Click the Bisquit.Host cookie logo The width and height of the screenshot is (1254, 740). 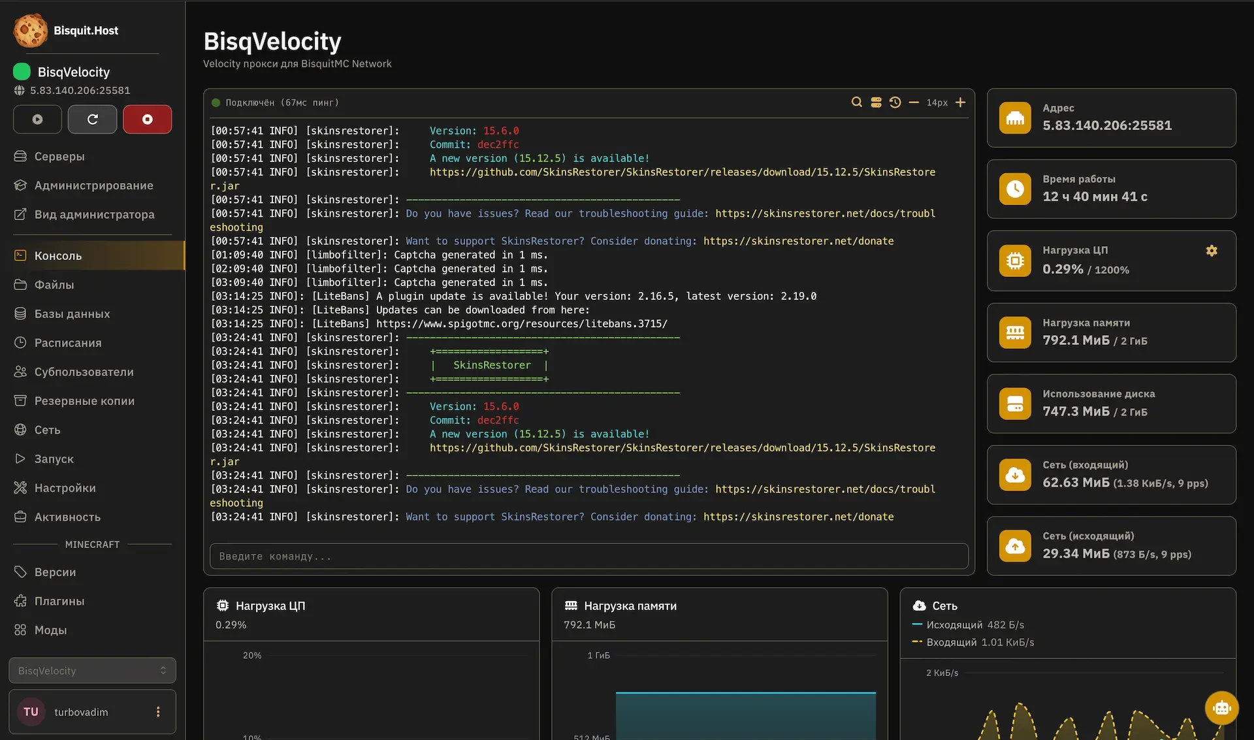pos(31,31)
